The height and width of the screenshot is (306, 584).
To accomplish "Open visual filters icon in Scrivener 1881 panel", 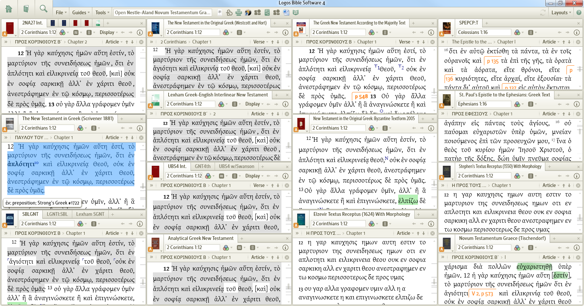I will (x=81, y=128).
